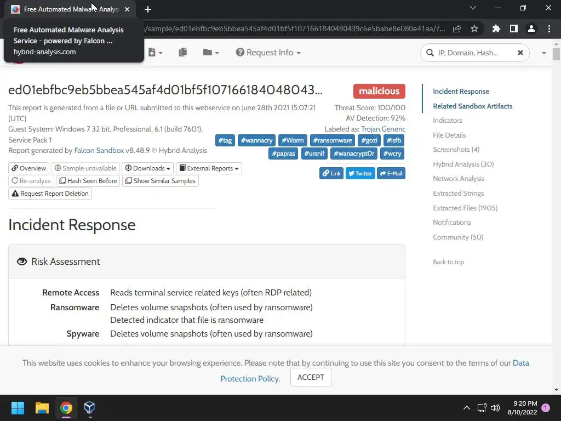Open Extracted Files (1905) section
This screenshot has height=421, width=561.
coord(465,208)
